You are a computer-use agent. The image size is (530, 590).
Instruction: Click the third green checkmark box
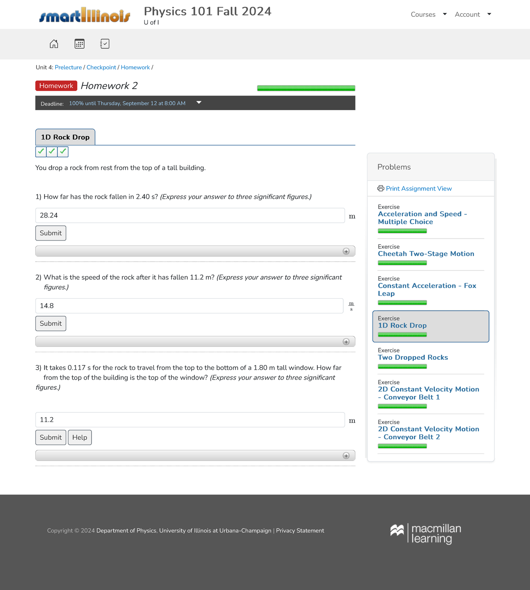pyautogui.click(x=63, y=152)
